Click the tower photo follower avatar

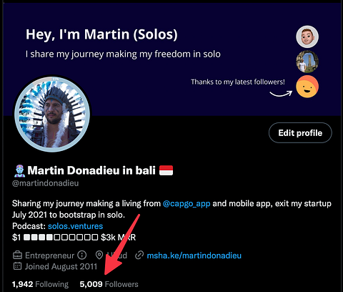pyautogui.click(x=307, y=62)
